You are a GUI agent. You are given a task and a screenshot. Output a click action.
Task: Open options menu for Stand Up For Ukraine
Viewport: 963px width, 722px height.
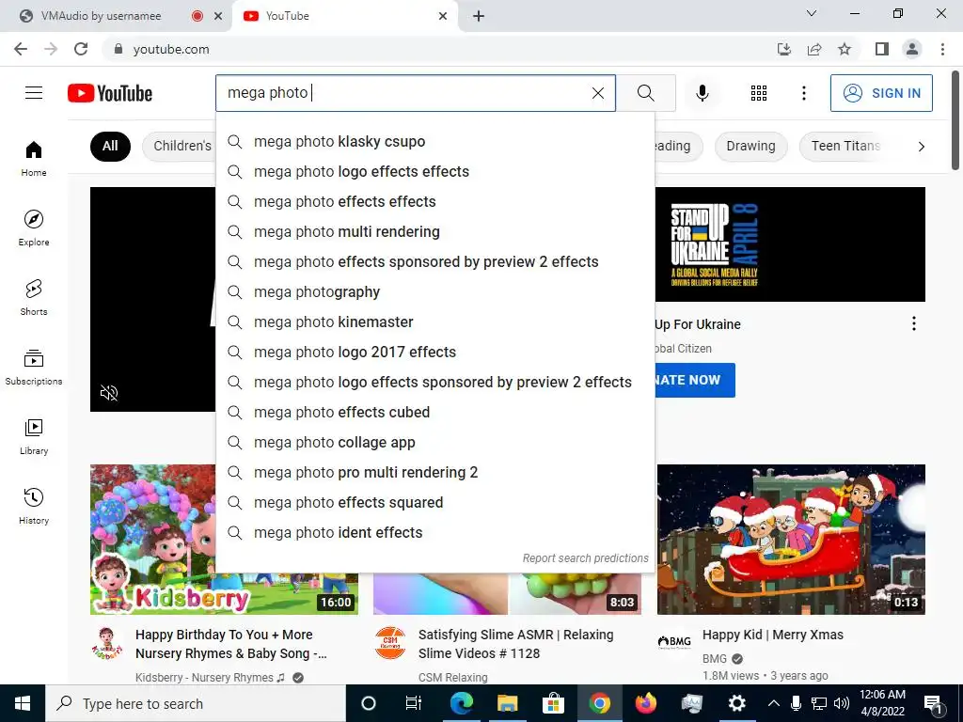tap(914, 323)
